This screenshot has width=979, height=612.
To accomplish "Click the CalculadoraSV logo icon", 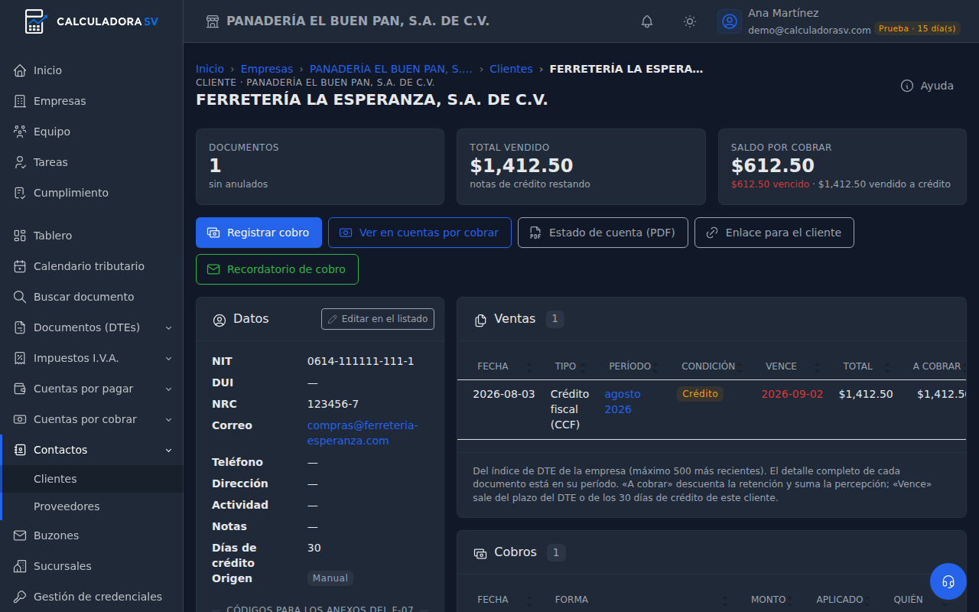I will [35, 21].
